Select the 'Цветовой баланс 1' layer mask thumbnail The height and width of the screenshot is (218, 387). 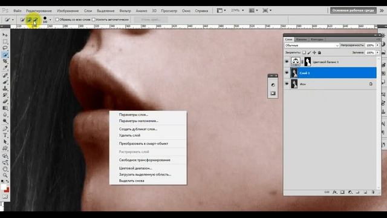pos(308,62)
